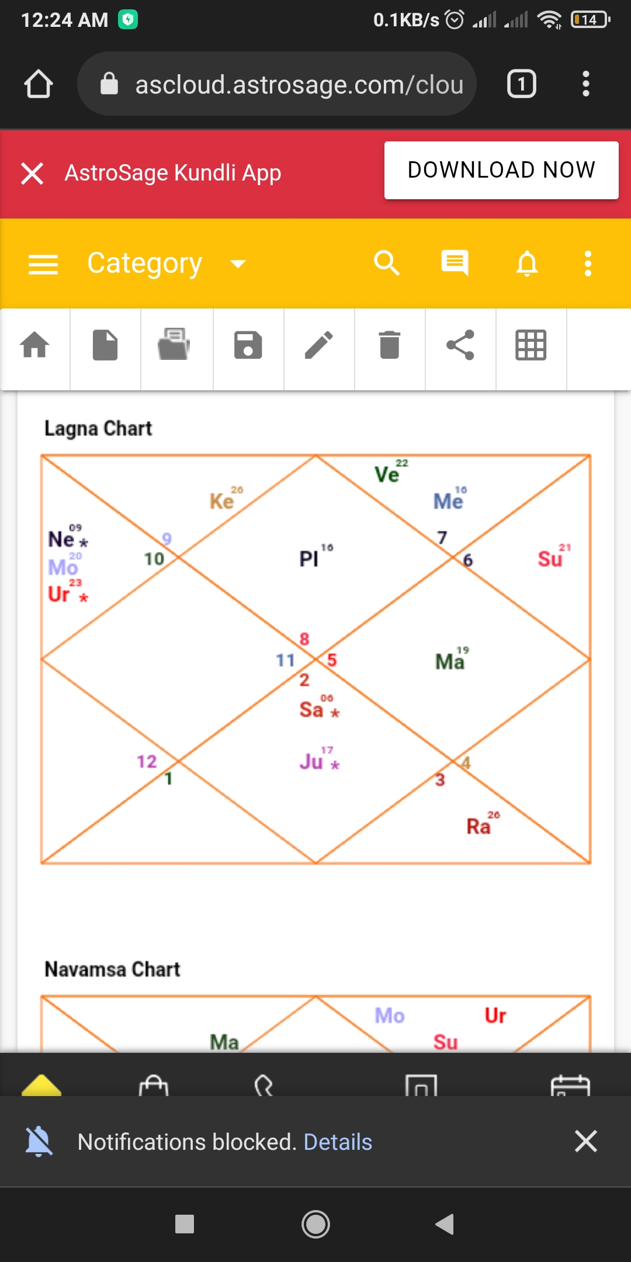This screenshot has height=1262, width=631.
Task: Dismiss the AstroSage Kundli App banner
Action: pos(32,174)
